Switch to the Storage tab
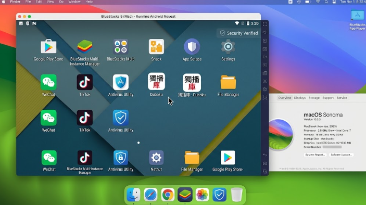 pyautogui.click(x=314, y=98)
